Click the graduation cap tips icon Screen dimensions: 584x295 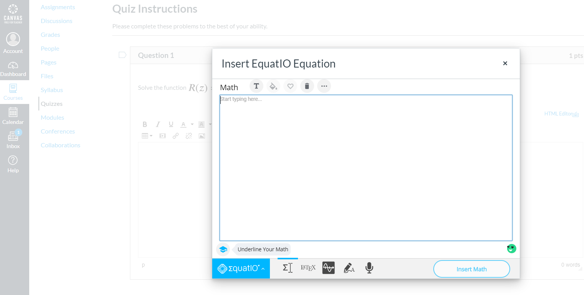click(x=223, y=249)
